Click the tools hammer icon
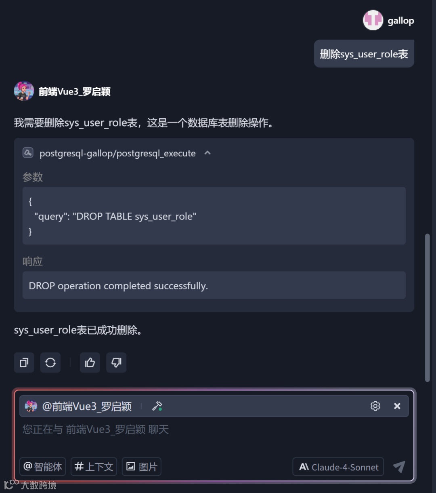This screenshot has width=436, height=493. click(x=157, y=406)
